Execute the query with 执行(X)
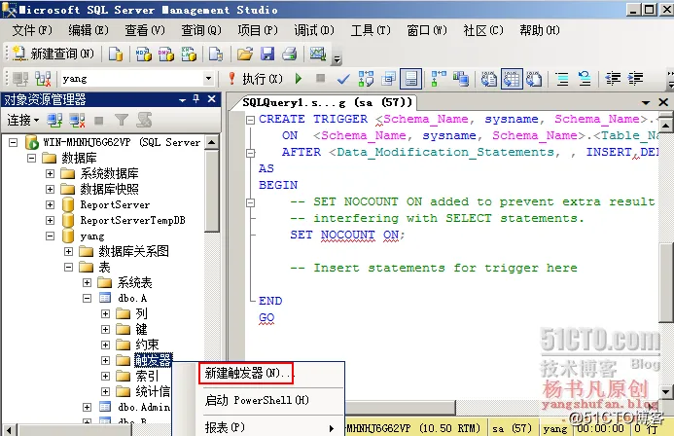 257,79
